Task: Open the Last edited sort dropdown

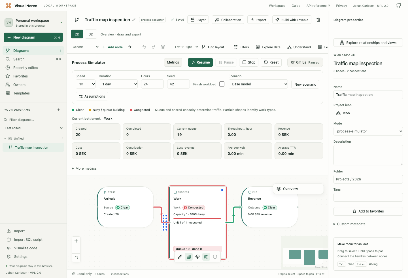Action: pos(33,128)
